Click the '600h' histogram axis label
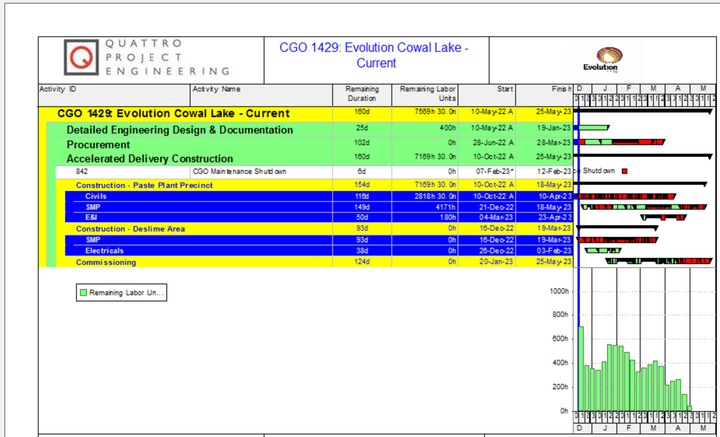 coord(561,339)
